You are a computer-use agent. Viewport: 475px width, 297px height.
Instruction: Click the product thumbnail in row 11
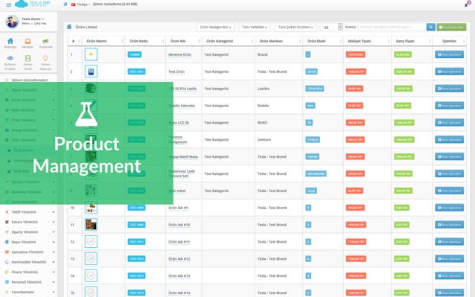click(x=91, y=225)
